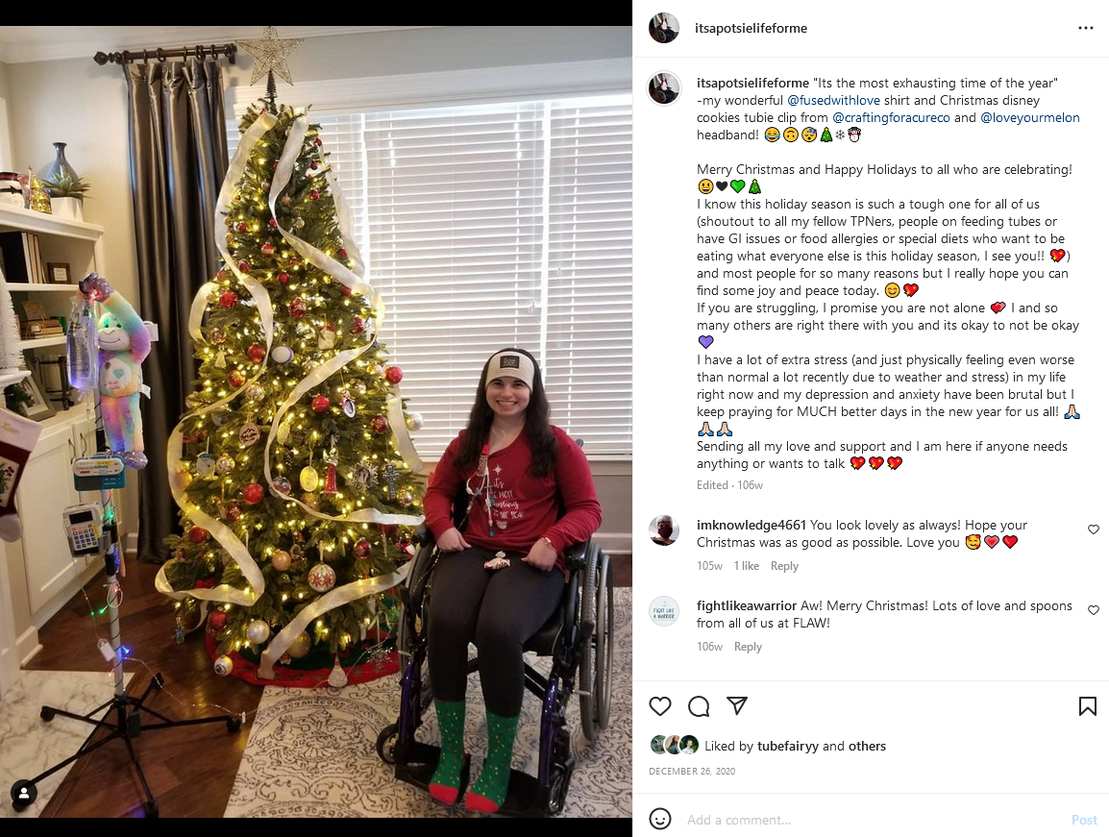View '1 like' on imknowledge4661's comment

(746, 566)
